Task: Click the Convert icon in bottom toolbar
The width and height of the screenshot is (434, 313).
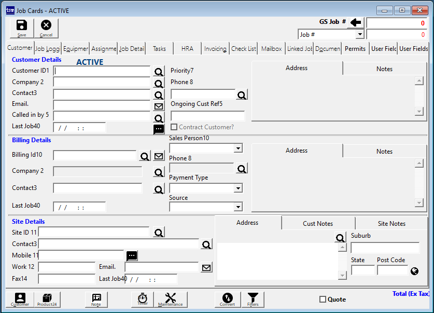Action: pos(227,299)
